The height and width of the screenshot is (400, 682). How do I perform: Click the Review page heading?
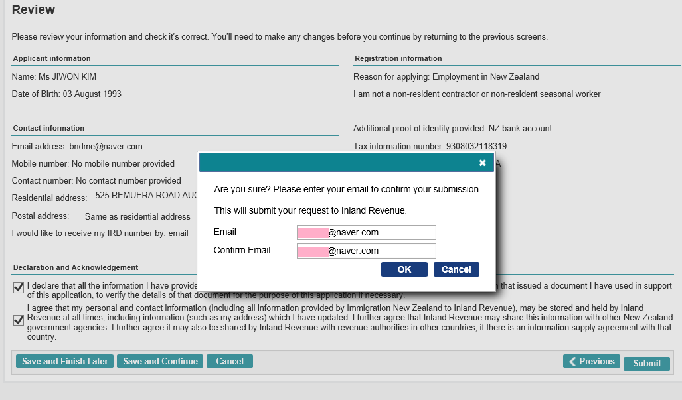[33, 10]
